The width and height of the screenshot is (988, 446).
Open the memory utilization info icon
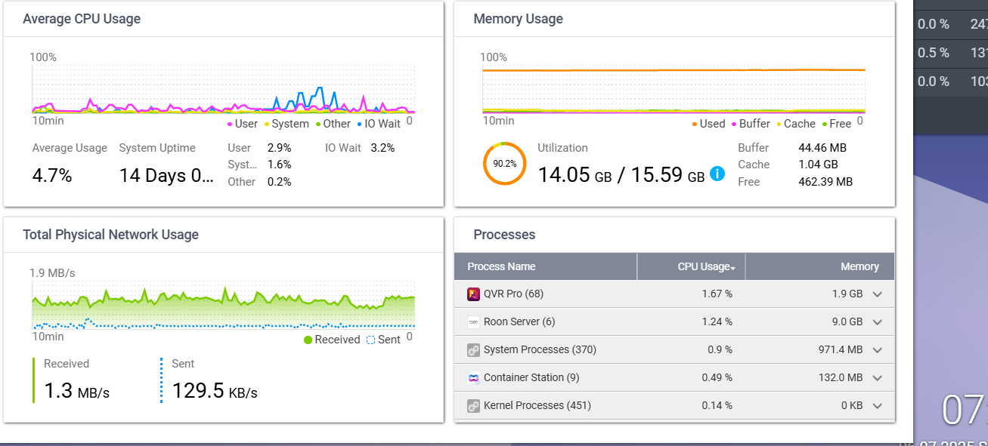[717, 174]
